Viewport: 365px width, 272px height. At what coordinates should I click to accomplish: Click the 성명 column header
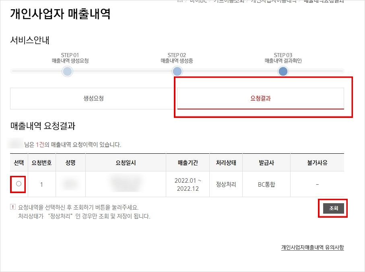[x=70, y=163]
